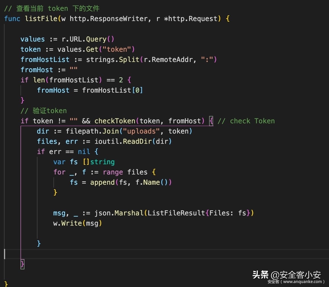Click 'values.Get("token")' call
Viewport: 329px width, 287px height.
[x=96, y=49]
